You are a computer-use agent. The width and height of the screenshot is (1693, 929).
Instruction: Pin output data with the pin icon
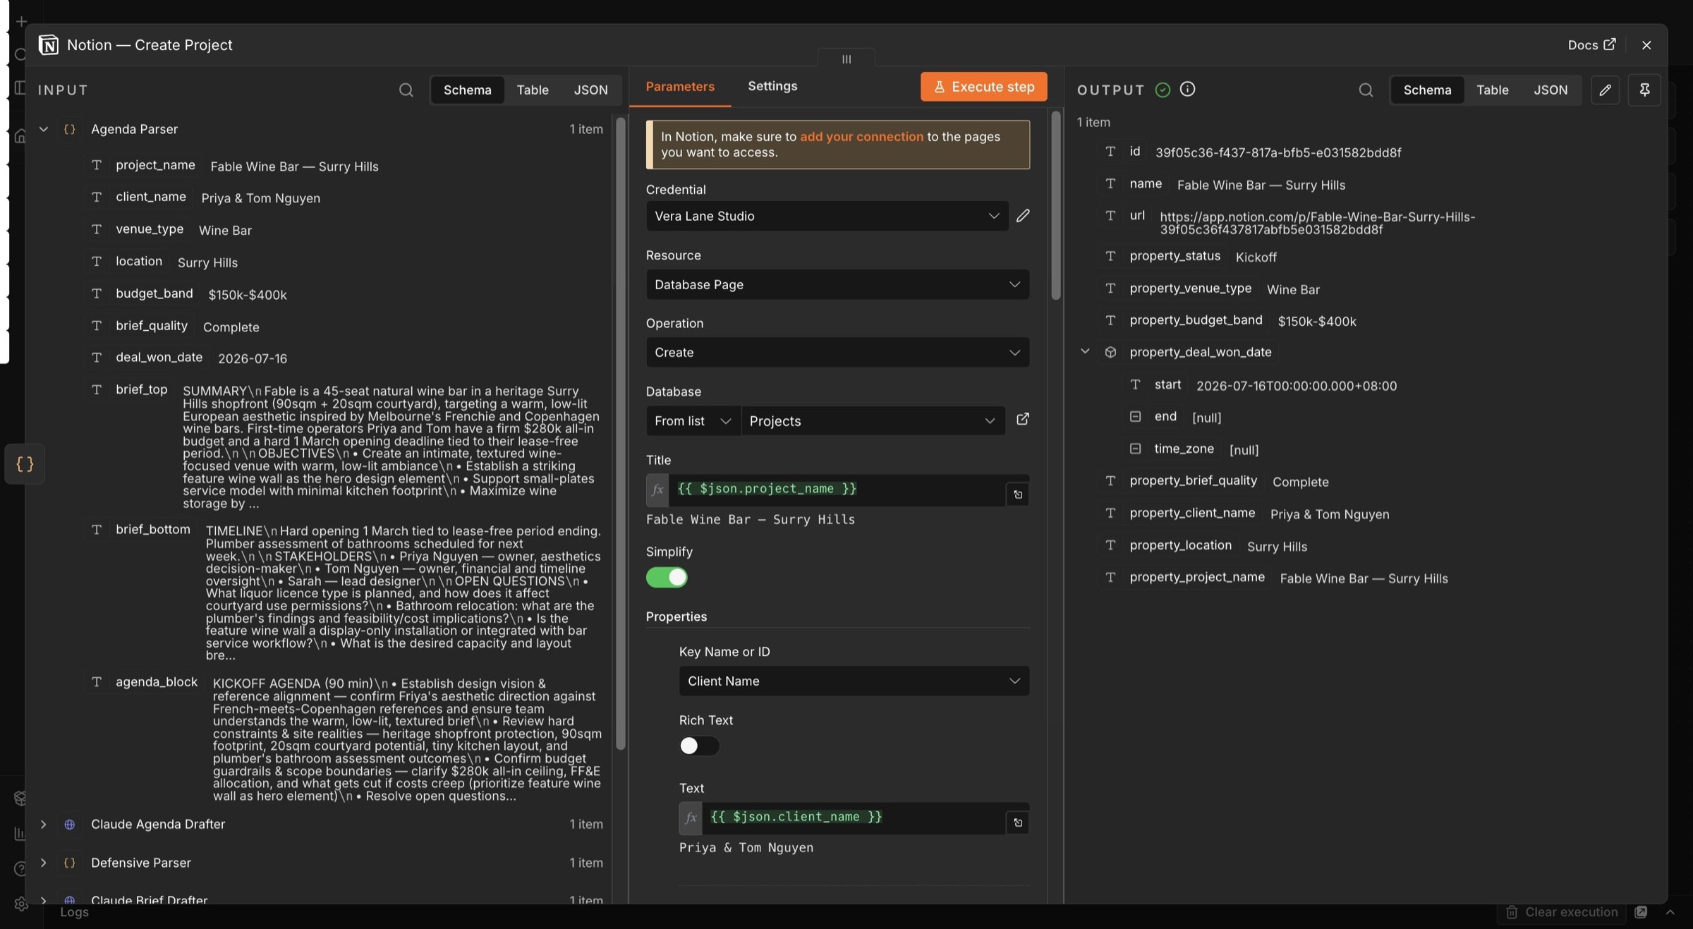1644,90
